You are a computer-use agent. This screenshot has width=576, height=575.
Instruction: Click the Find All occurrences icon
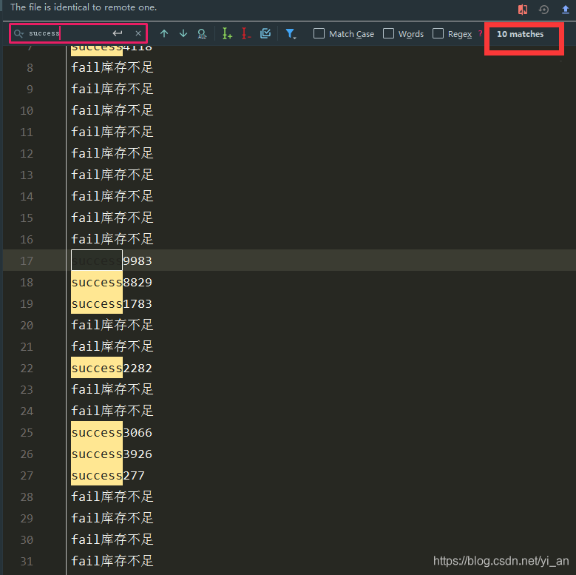202,34
